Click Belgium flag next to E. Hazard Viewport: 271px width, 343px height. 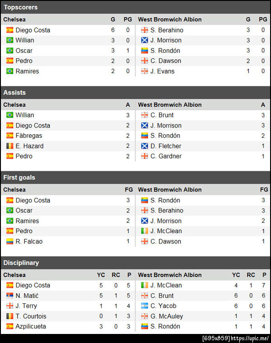pos(9,146)
